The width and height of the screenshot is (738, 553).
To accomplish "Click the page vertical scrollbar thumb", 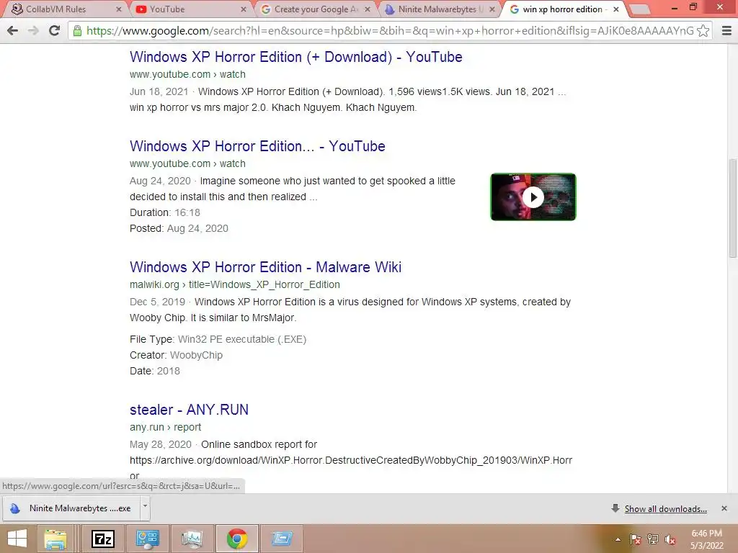I will [732, 208].
